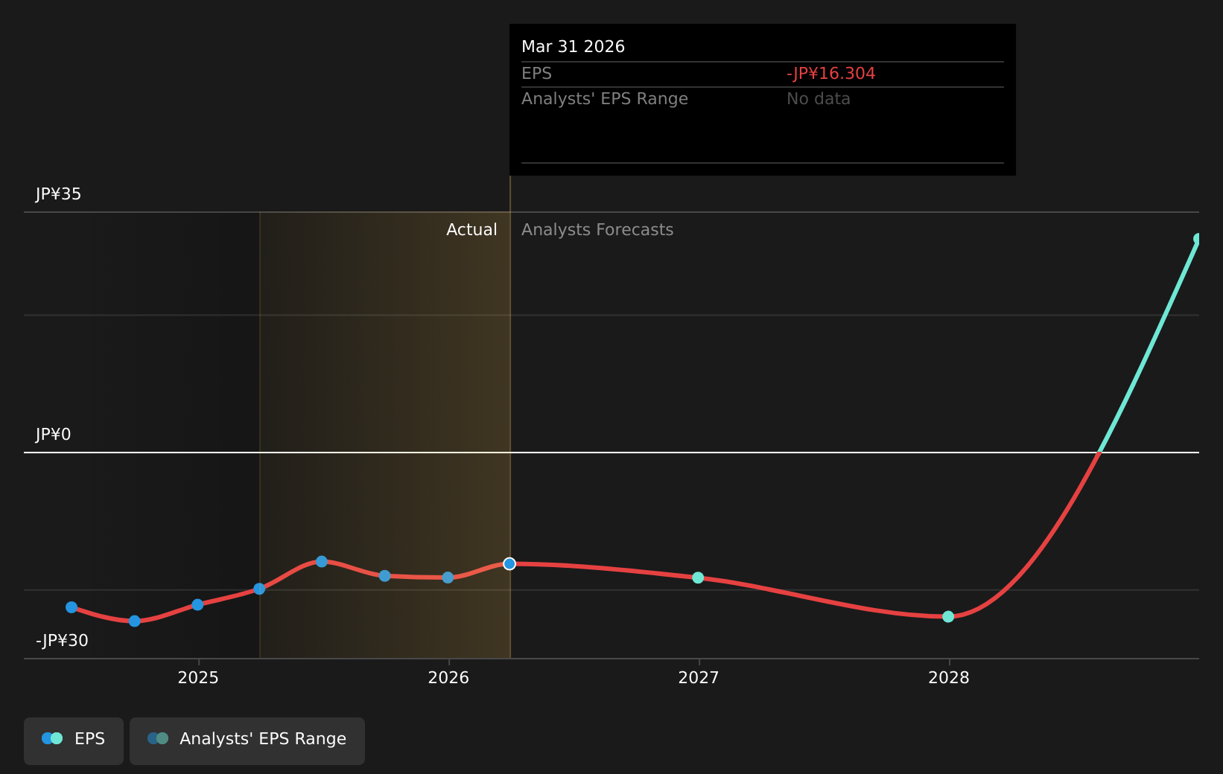
Task: Click the JP¥0 axis label
Action: click(54, 435)
